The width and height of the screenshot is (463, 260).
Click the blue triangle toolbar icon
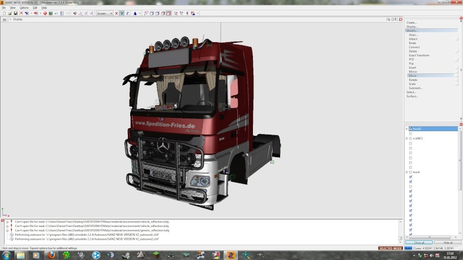[x=135, y=13]
